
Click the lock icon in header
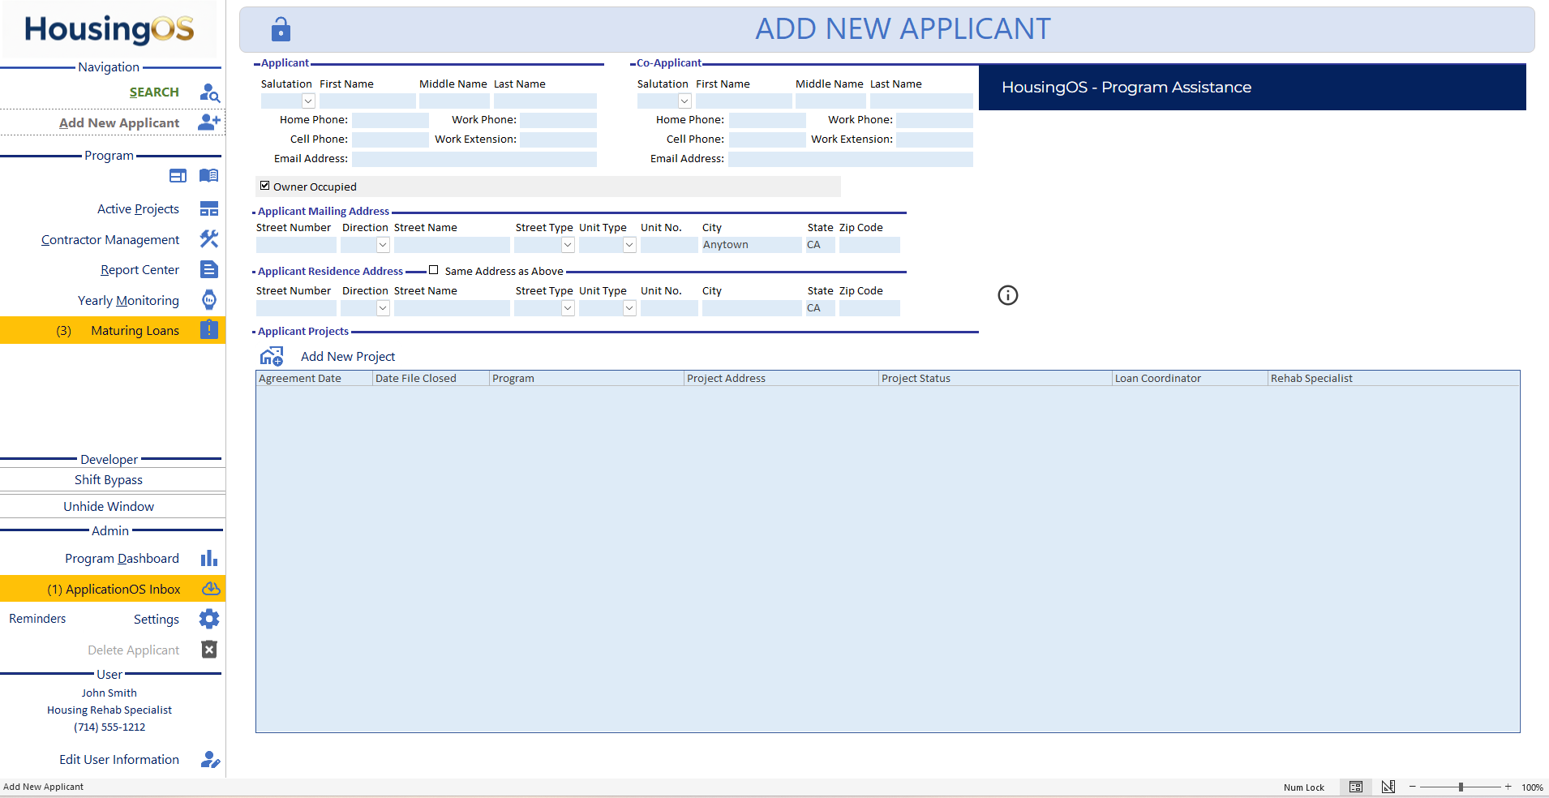point(281,29)
